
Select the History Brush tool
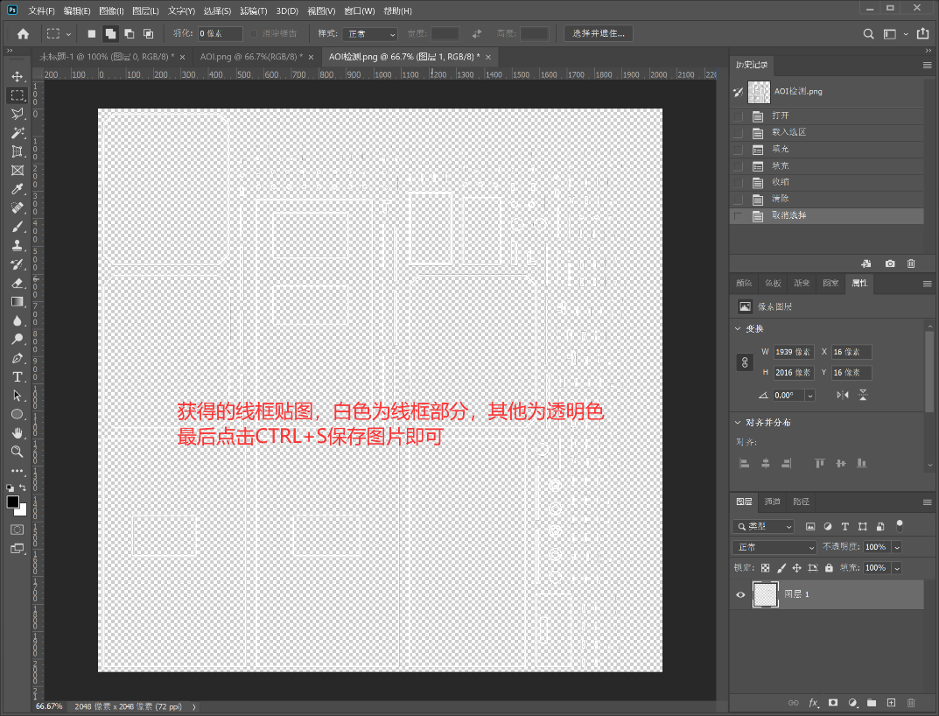coord(18,263)
